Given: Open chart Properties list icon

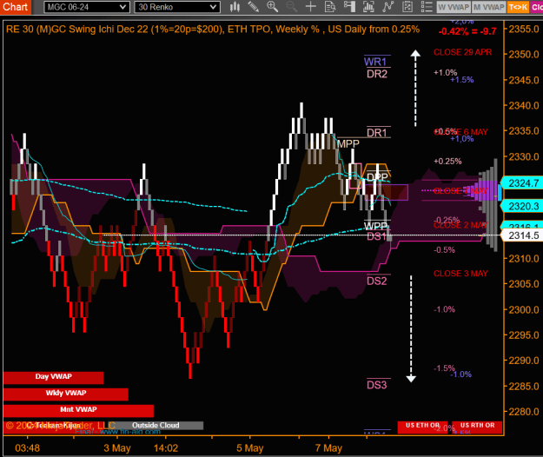Looking at the screenshot, I should point(427,7).
